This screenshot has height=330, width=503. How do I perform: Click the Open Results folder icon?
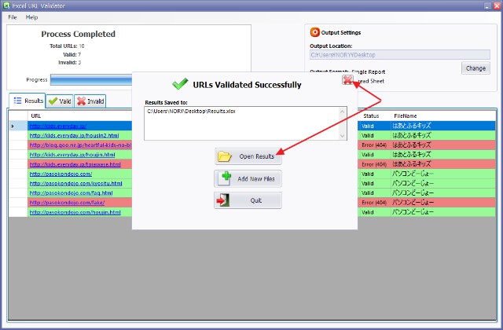[225, 156]
